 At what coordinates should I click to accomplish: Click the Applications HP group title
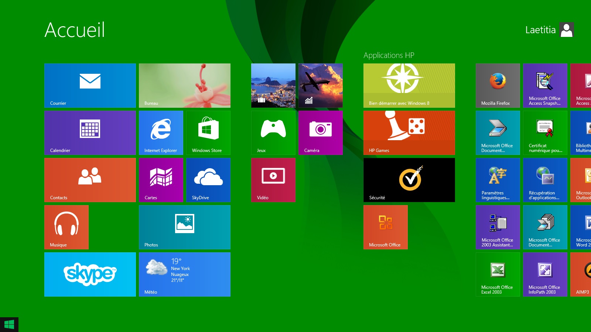click(x=389, y=55)
